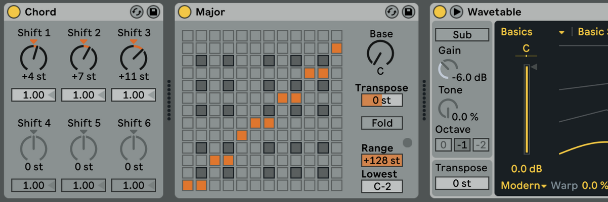Click the Base knob set to C

click(x=380, y=54)
